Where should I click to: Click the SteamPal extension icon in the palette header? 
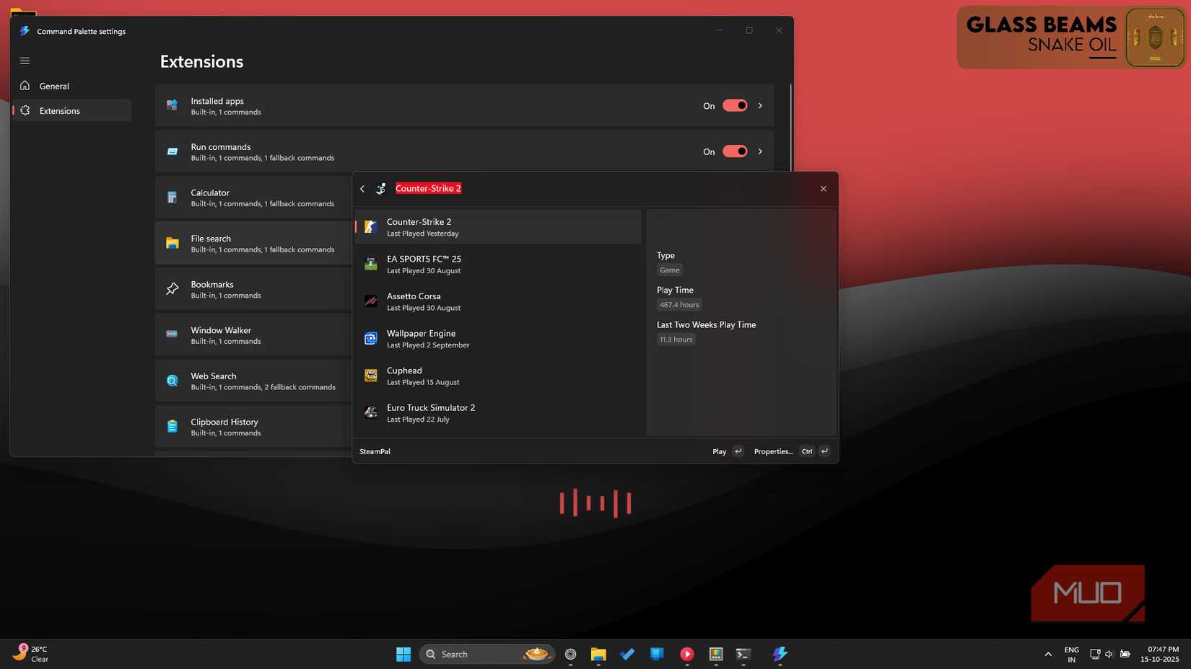point(380,188)
